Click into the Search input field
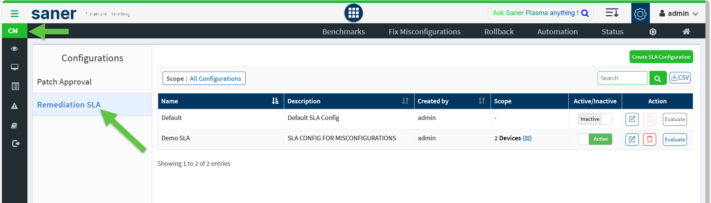711x203 pixels. tap(622, 78)
